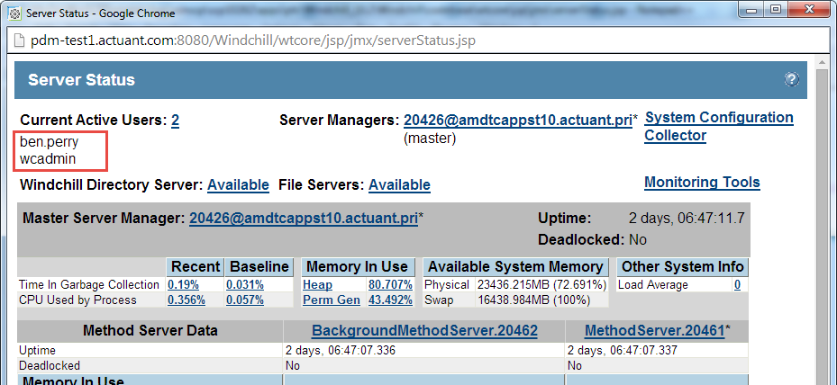Click Heap usage value 80.707%
Screen dimensions: 837x385
click(390, 285)
